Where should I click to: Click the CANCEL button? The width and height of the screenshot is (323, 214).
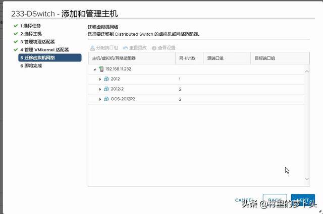point(243,200)
